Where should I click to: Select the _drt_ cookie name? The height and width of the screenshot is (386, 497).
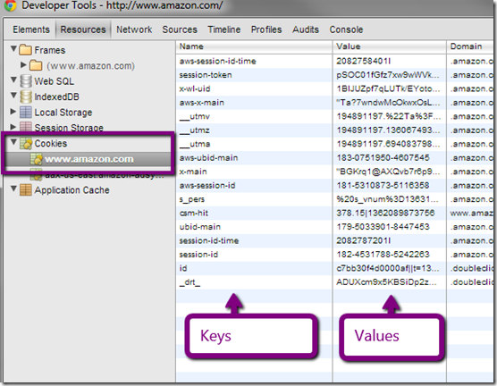(x=190, y=282)
